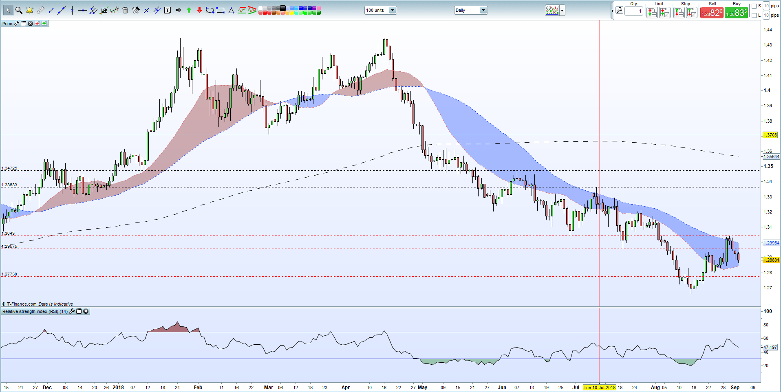Screen dimensions: 781x392
Task: Move Price panel down with red arrow
Action: [37, 24]
